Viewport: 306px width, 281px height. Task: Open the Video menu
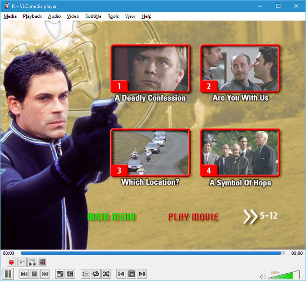(73, 16)
